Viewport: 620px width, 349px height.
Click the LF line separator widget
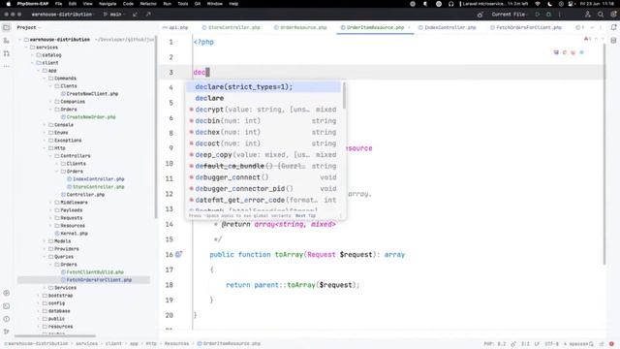point(537,344)
